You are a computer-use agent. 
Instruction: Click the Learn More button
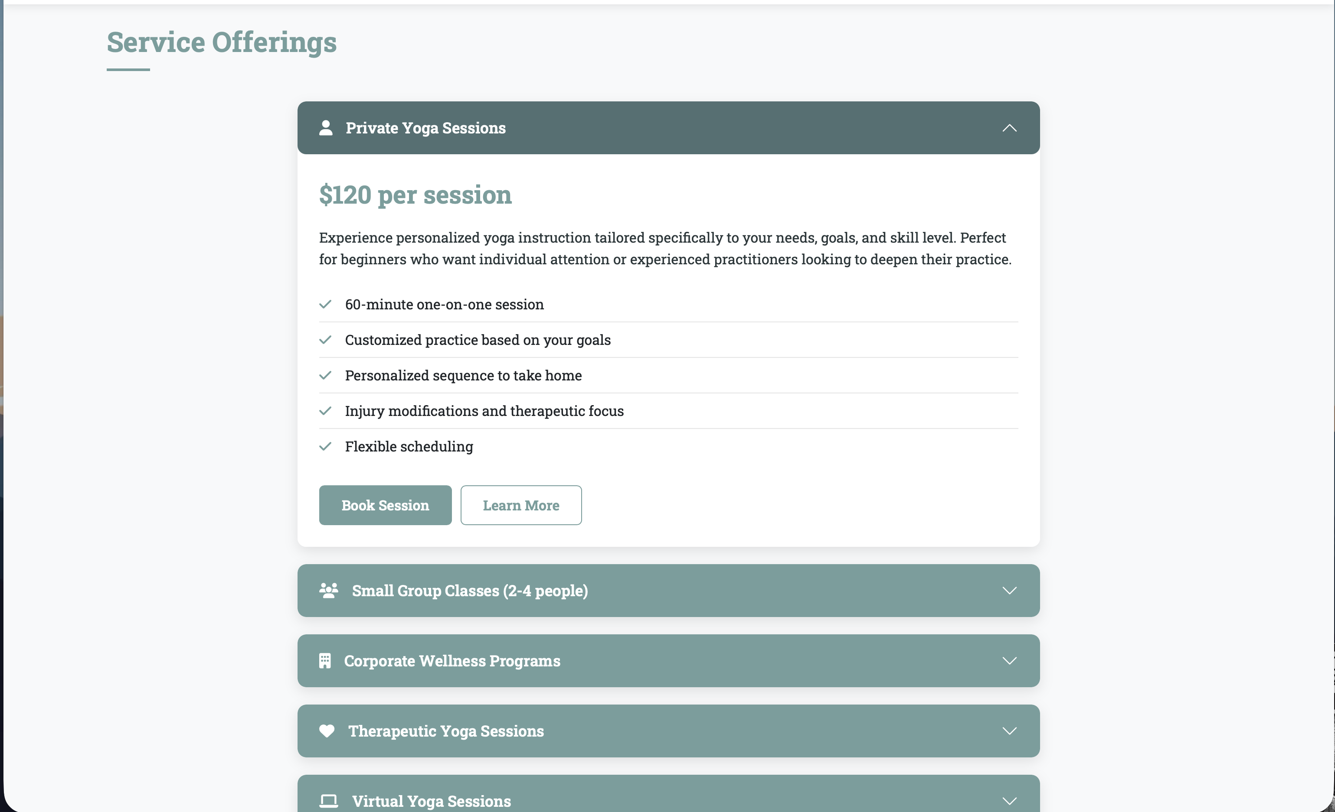pos(520,505)
